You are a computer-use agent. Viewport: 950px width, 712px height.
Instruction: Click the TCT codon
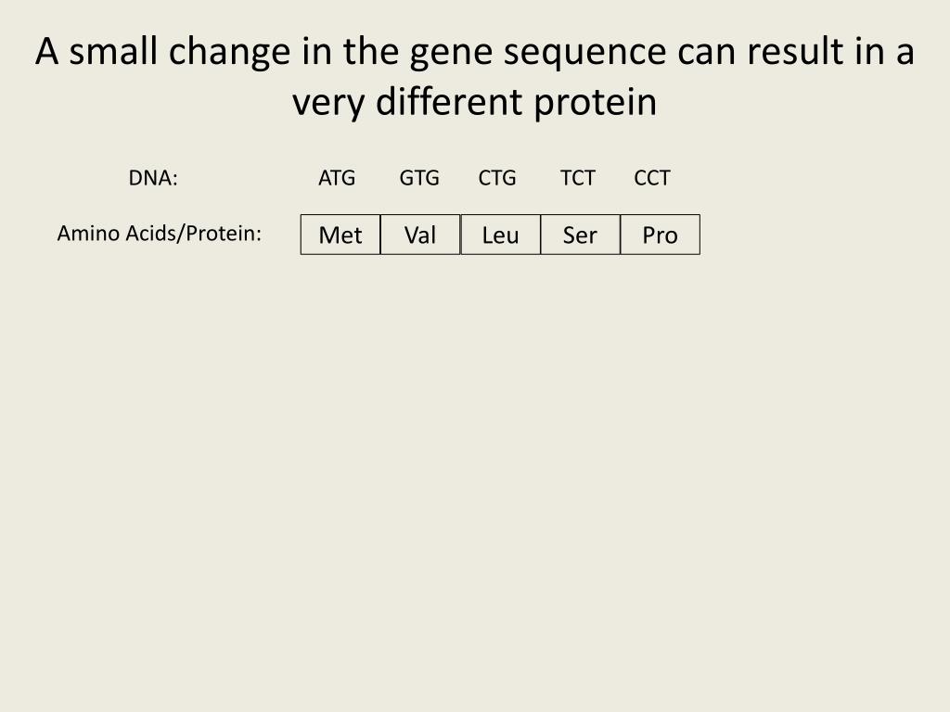[578, 178]
